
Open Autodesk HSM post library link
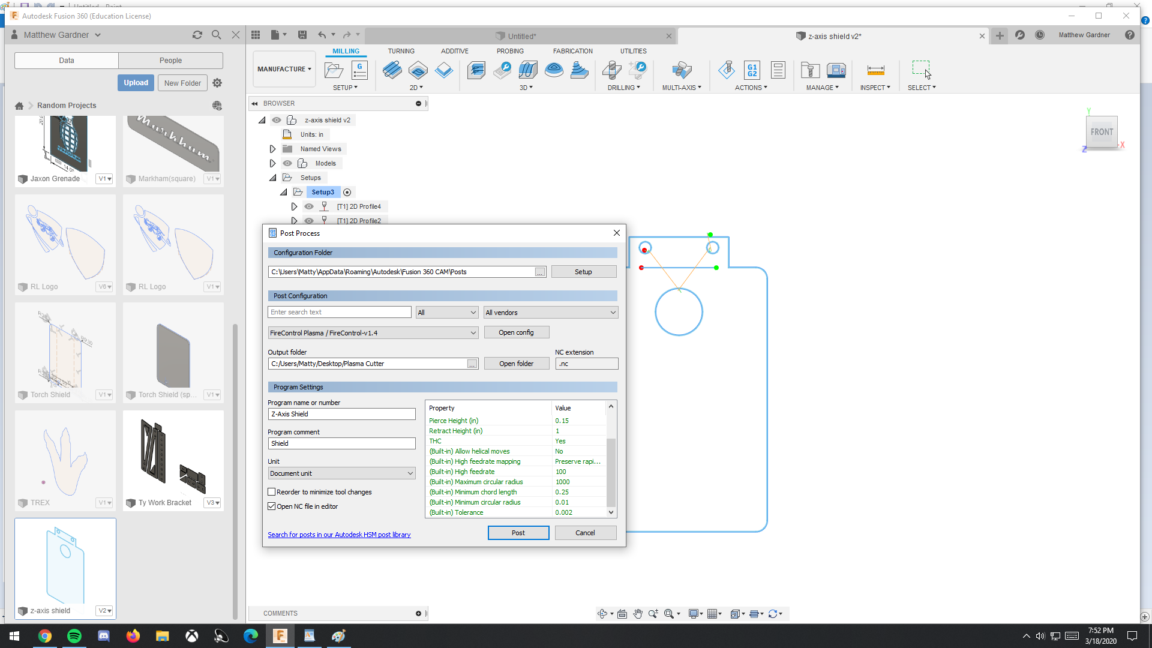[339, 535]
